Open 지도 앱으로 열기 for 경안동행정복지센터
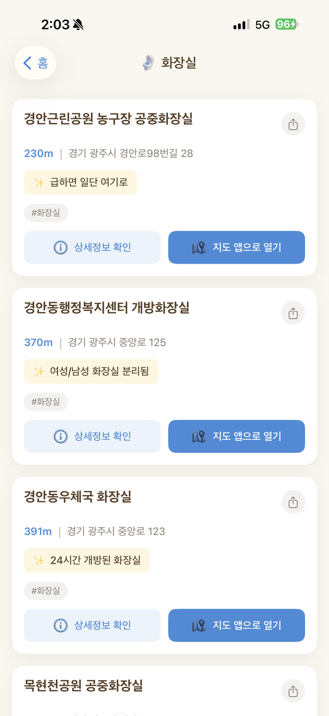This screenshot has width=329, height=716. click(x=236, y=436)
